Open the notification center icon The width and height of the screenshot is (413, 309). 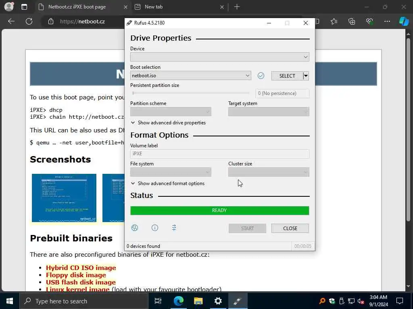click(x=400, y=301)
